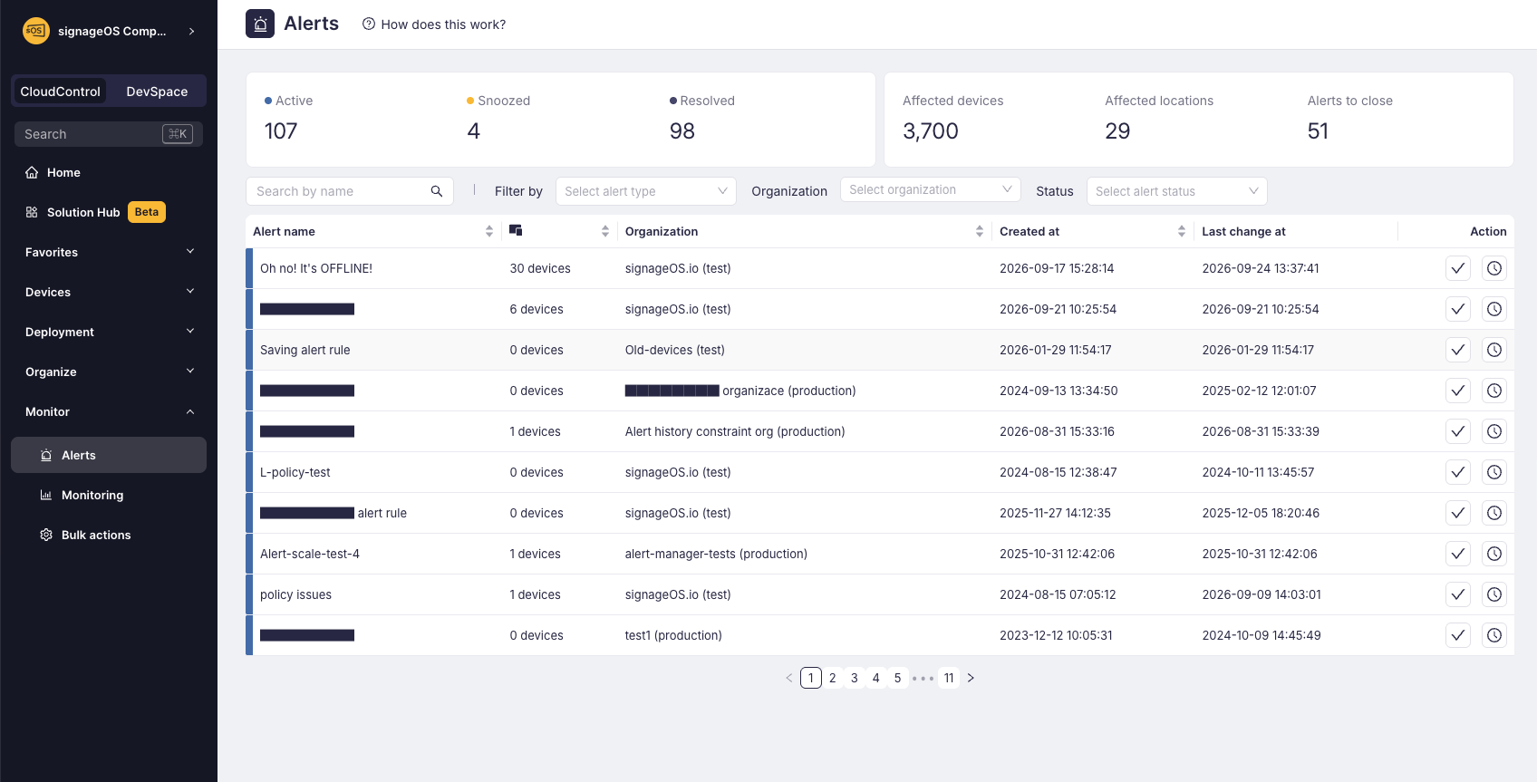Expand the Favorites section
Image resolution: width=1537 pixels, height=782 pixels.
tap(109, 252)
